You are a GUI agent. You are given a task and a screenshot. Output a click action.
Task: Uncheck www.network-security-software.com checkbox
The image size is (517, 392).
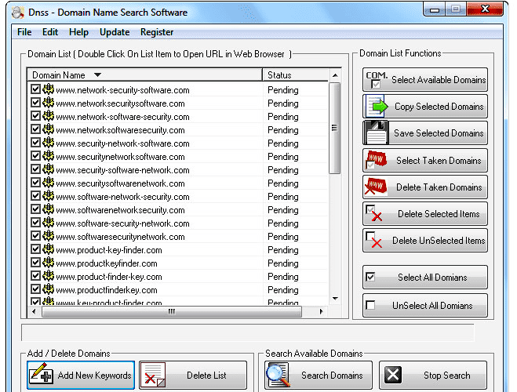tap(35, 89)
